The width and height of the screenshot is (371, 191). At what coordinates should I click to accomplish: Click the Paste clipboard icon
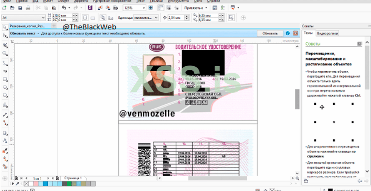click(x=54, y=8)
